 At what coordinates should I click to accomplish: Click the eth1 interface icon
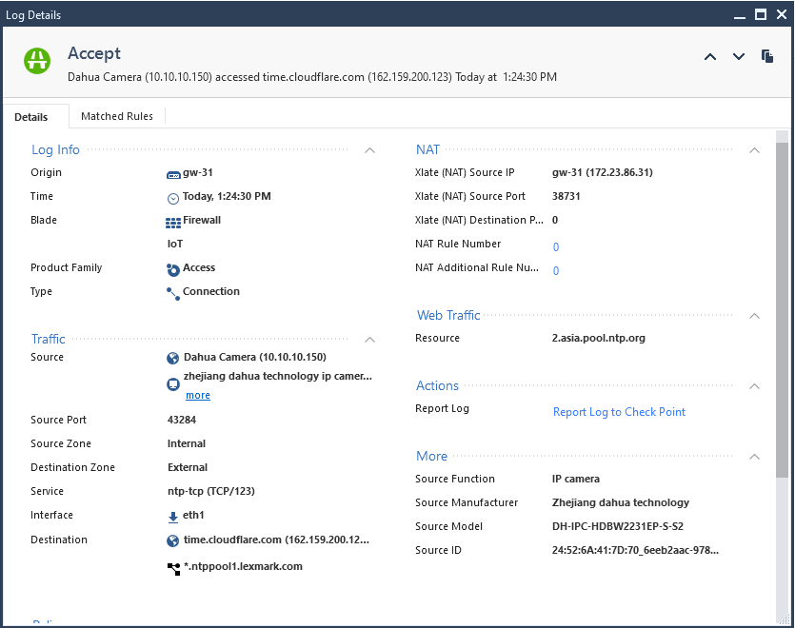click(x=173, y=515)
